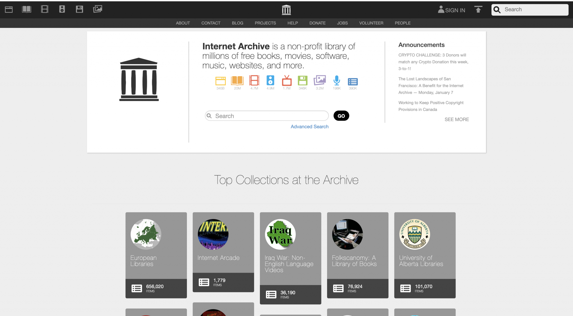Open the Advanced Search link
This screenshot has height=316, width=573.
[309, 126]
